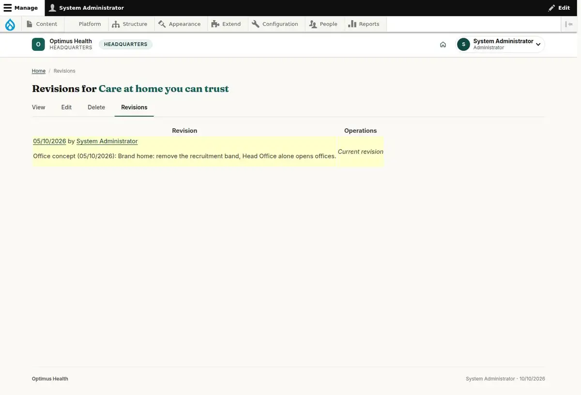This screenshot has height=395, width=581.
Task: Click the 'Revisions for Care at home you can trust' heading
Action: 130,89
